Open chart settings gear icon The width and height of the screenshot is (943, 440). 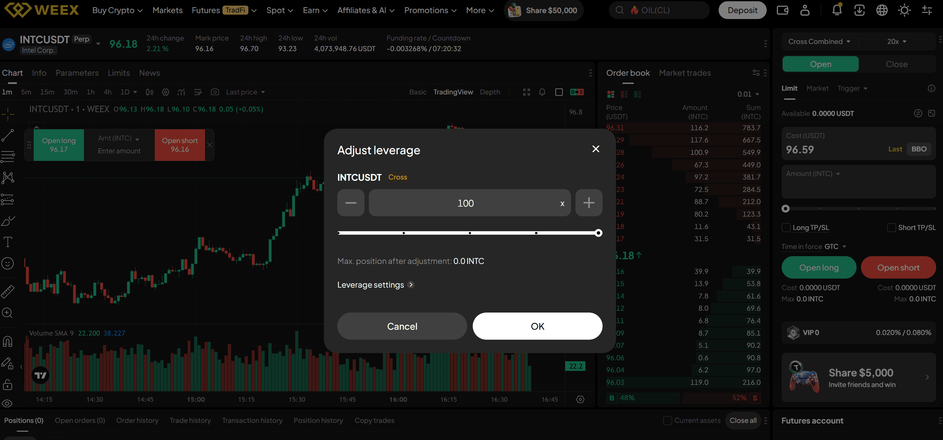(x=165, y=92)
